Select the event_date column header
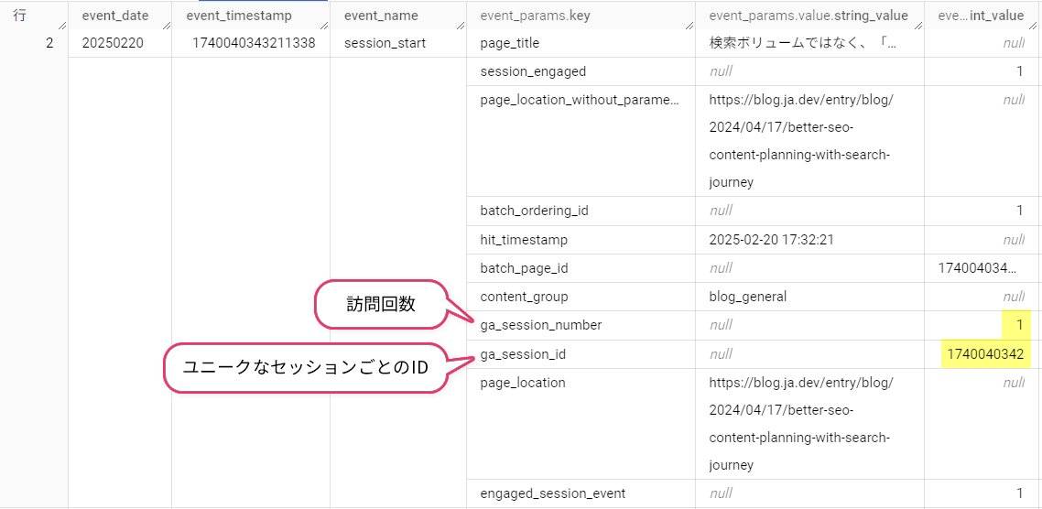Screen dimensions: 1042x509 pos(120,16)
